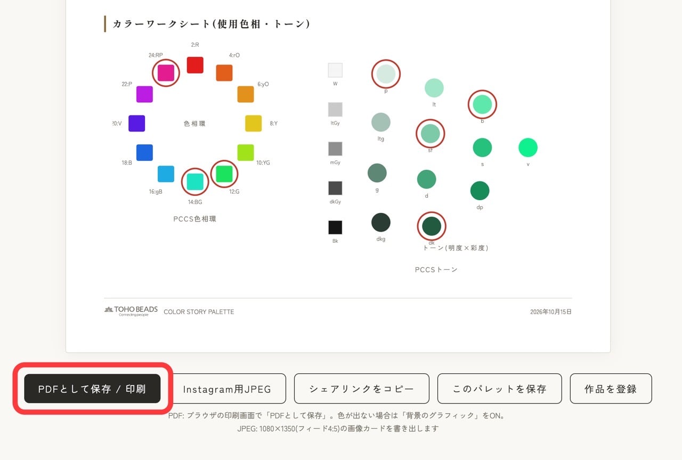682x460 pixels.
Task: Pick the ltg light grayish tone dot
Action: coord(381,122)
